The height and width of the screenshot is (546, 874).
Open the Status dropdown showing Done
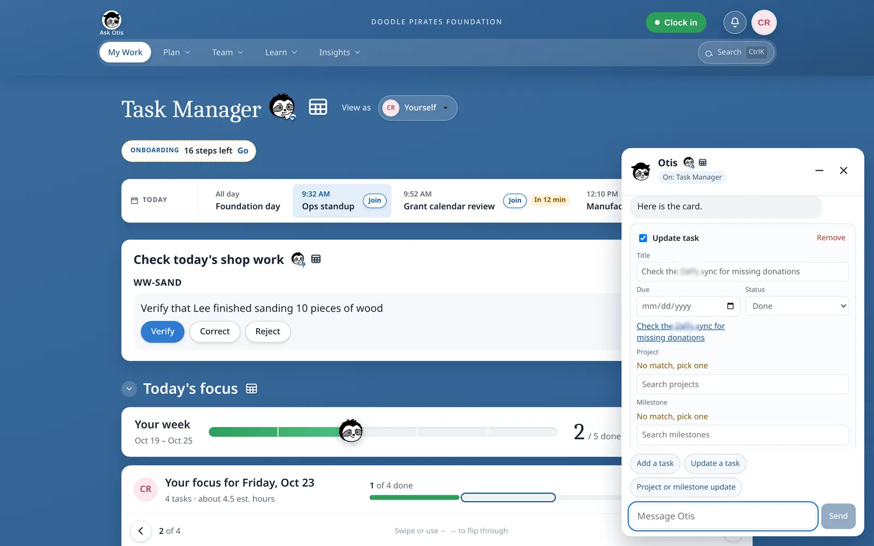click(797, 306)
